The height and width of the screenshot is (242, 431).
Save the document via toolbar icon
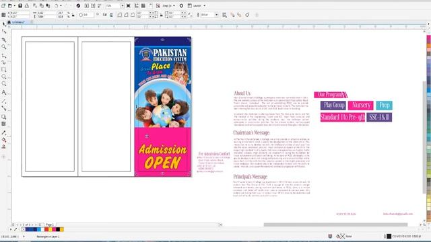pyautogui.click(x=20, y=6)
